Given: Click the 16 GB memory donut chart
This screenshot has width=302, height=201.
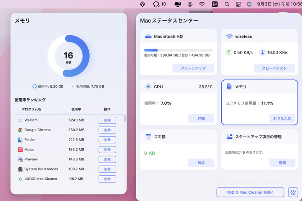Looking at the screenshot, I should pyautogui.click(x=69, y=56).
